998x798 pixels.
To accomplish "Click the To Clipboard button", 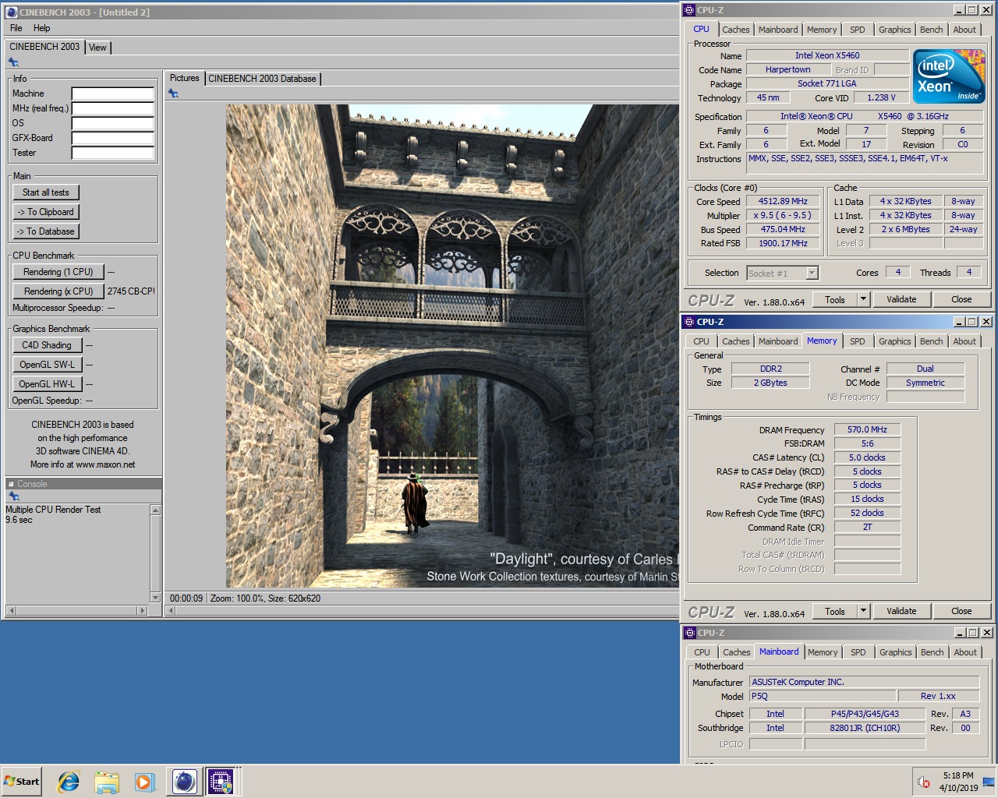I will click(x=46, y=212).
